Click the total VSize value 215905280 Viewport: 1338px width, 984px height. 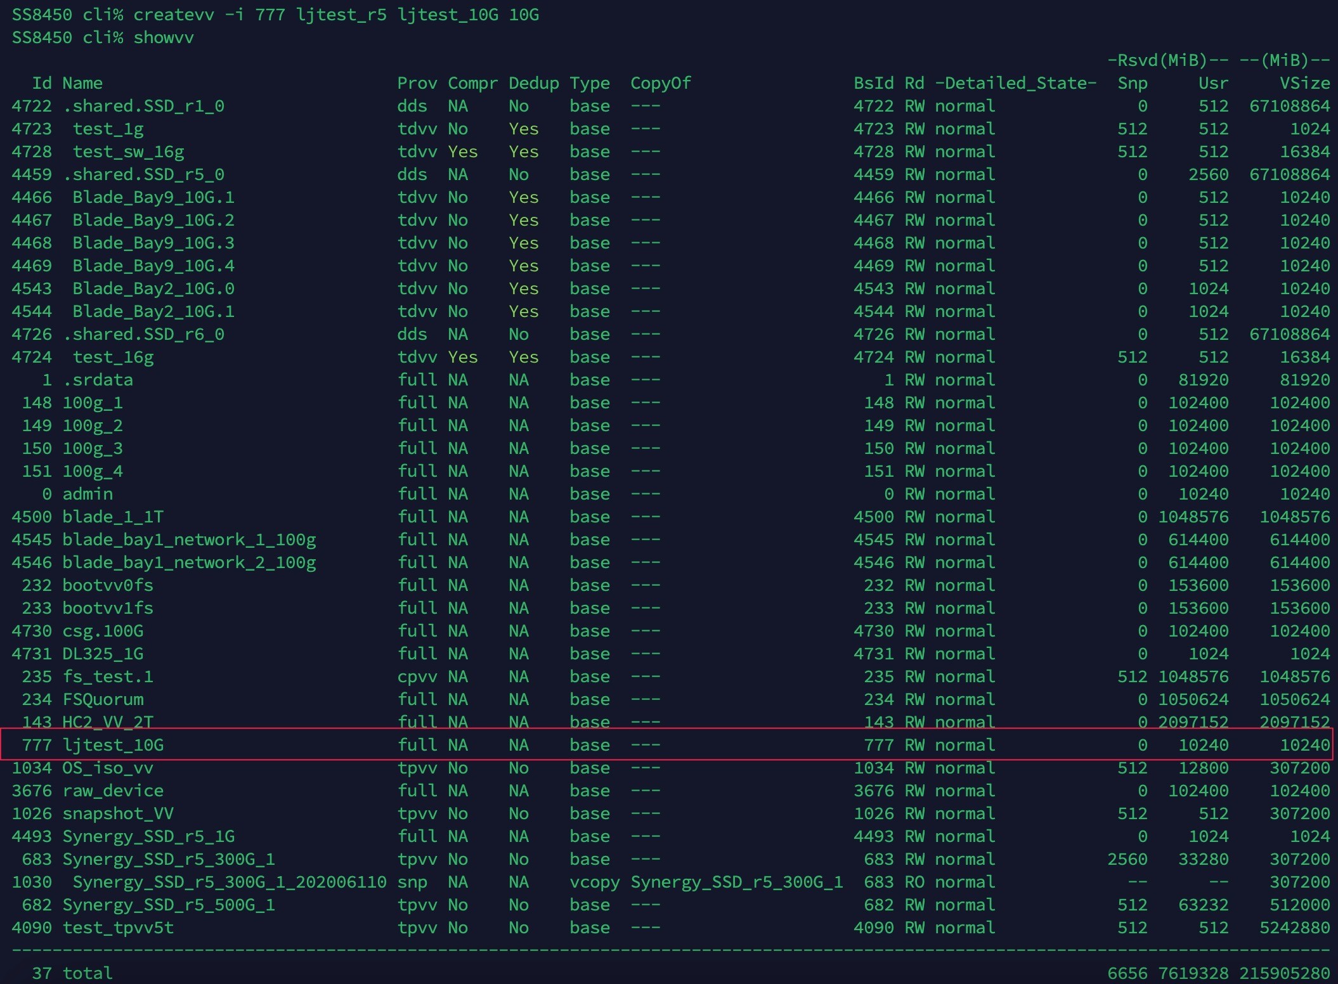(1284, 973)
